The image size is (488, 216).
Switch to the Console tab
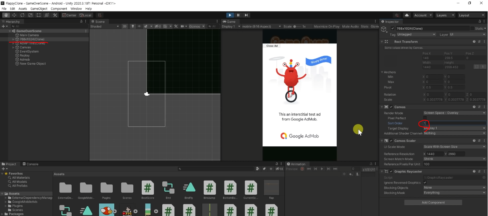30,164
